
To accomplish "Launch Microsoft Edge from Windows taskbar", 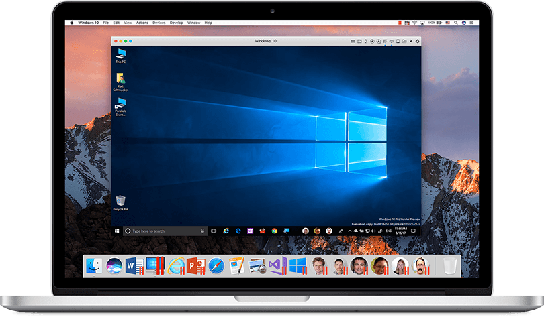I will pyautogui.click(x=238, y=231).
